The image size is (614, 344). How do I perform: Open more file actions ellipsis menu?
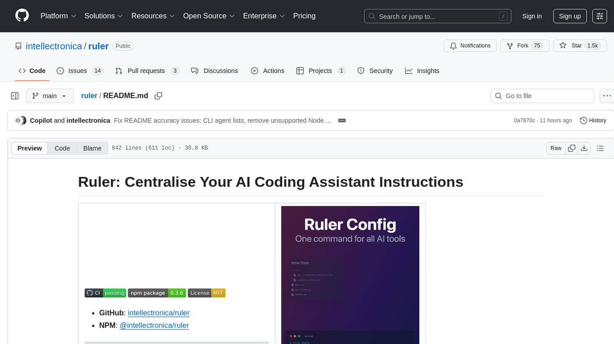click(x=607, y=96)
